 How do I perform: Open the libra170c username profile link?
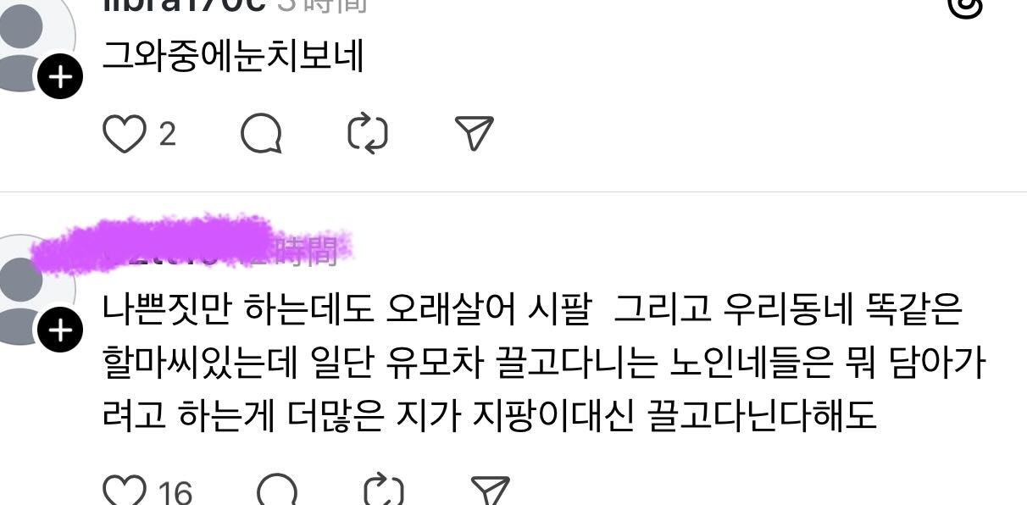point(185,5)
